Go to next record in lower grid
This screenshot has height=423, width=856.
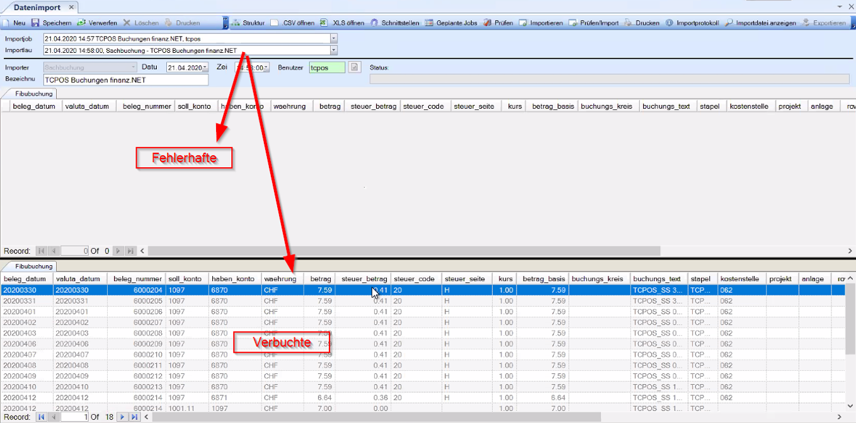[x=122, y=417]
